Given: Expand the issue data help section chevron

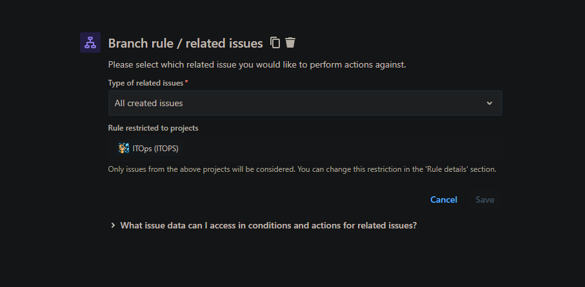Looking at the screenshot, I should point(113,225).
